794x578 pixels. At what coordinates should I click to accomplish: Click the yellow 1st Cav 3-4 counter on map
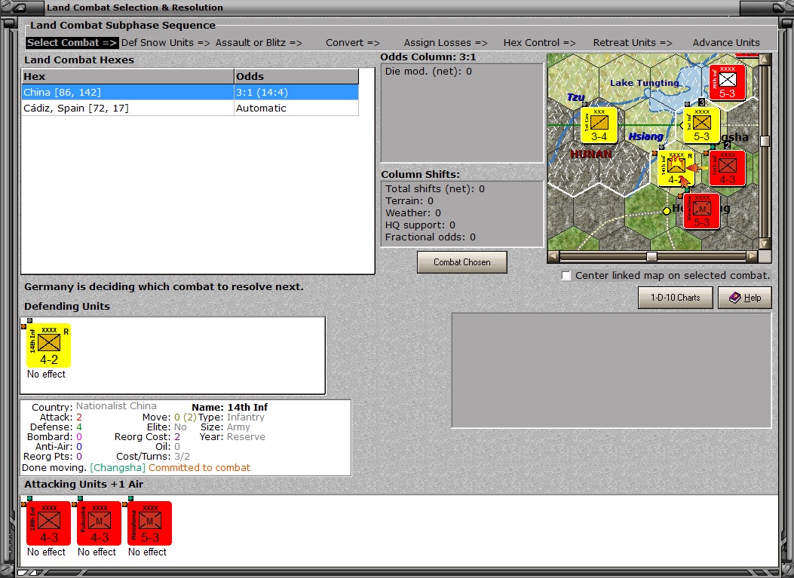pyautogui.click(x=599, y=124)
